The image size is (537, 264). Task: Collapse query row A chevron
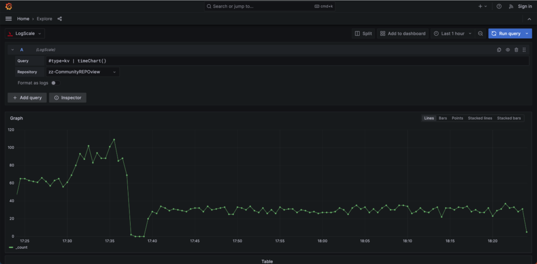tap(13, 50)
